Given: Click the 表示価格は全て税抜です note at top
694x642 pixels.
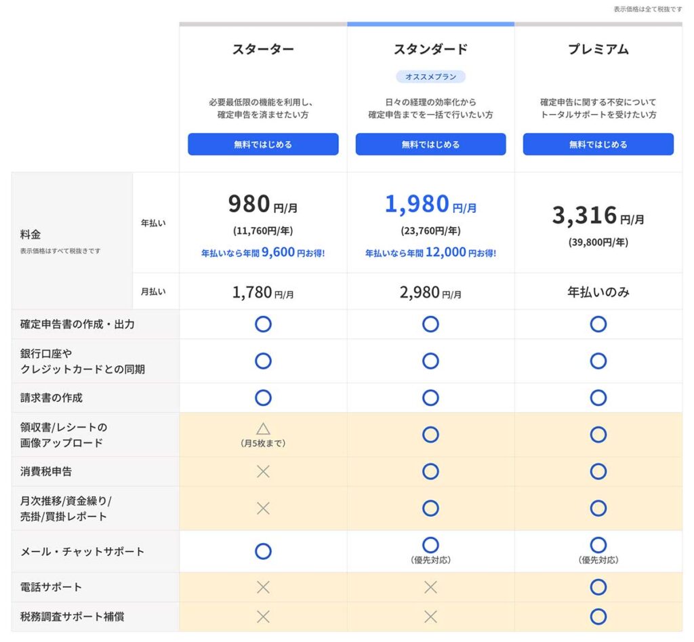Looking at the screenshot, I should pyautogui.click(x=647, y=9).
